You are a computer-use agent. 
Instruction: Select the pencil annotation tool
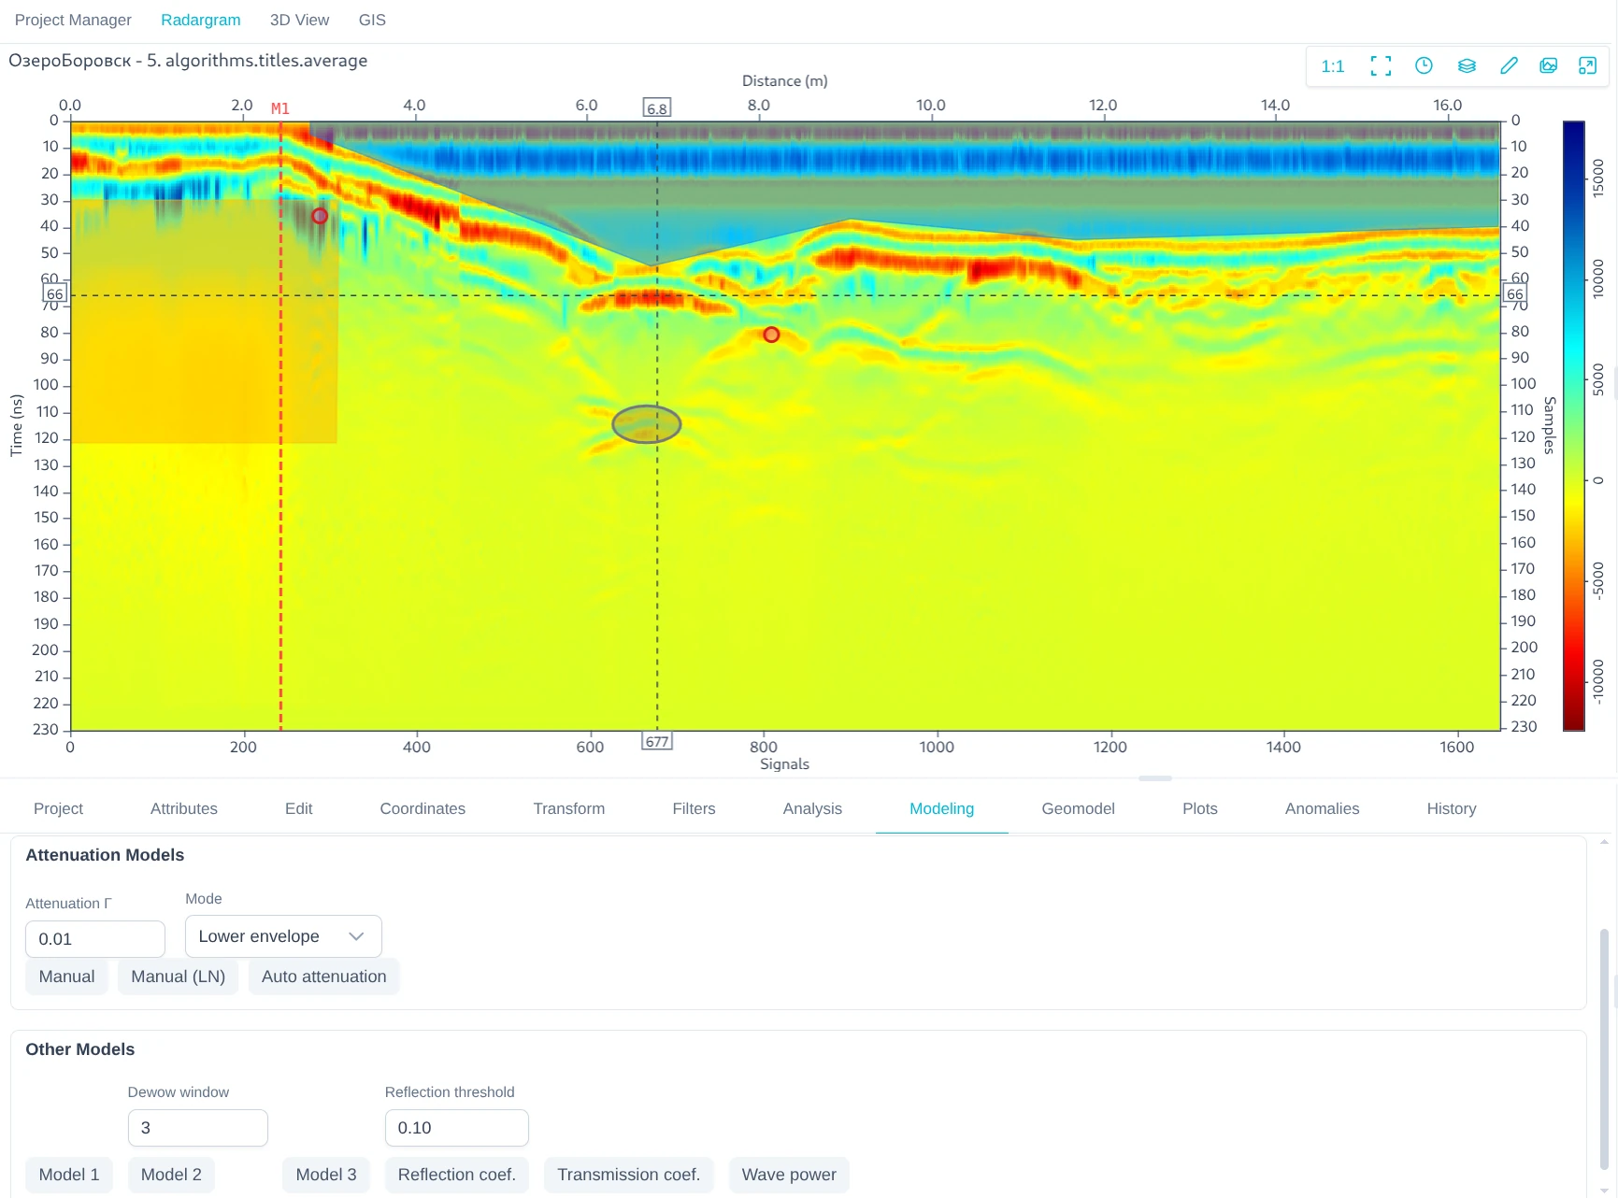[1509, 65]
